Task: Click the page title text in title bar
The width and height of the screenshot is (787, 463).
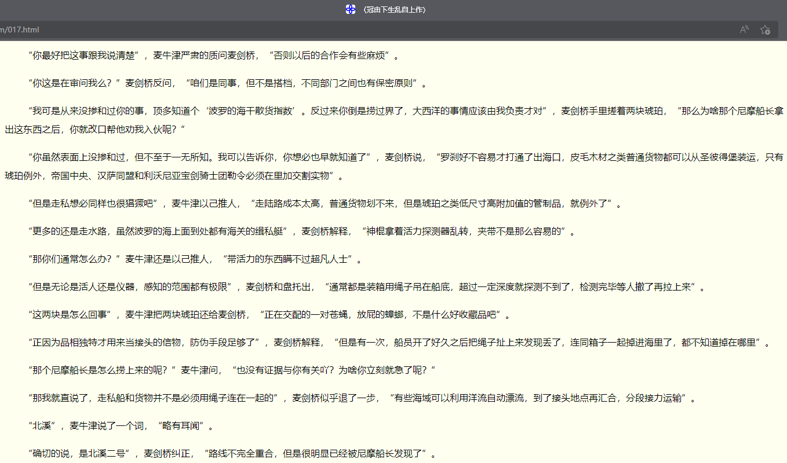Action: point(394,10)
